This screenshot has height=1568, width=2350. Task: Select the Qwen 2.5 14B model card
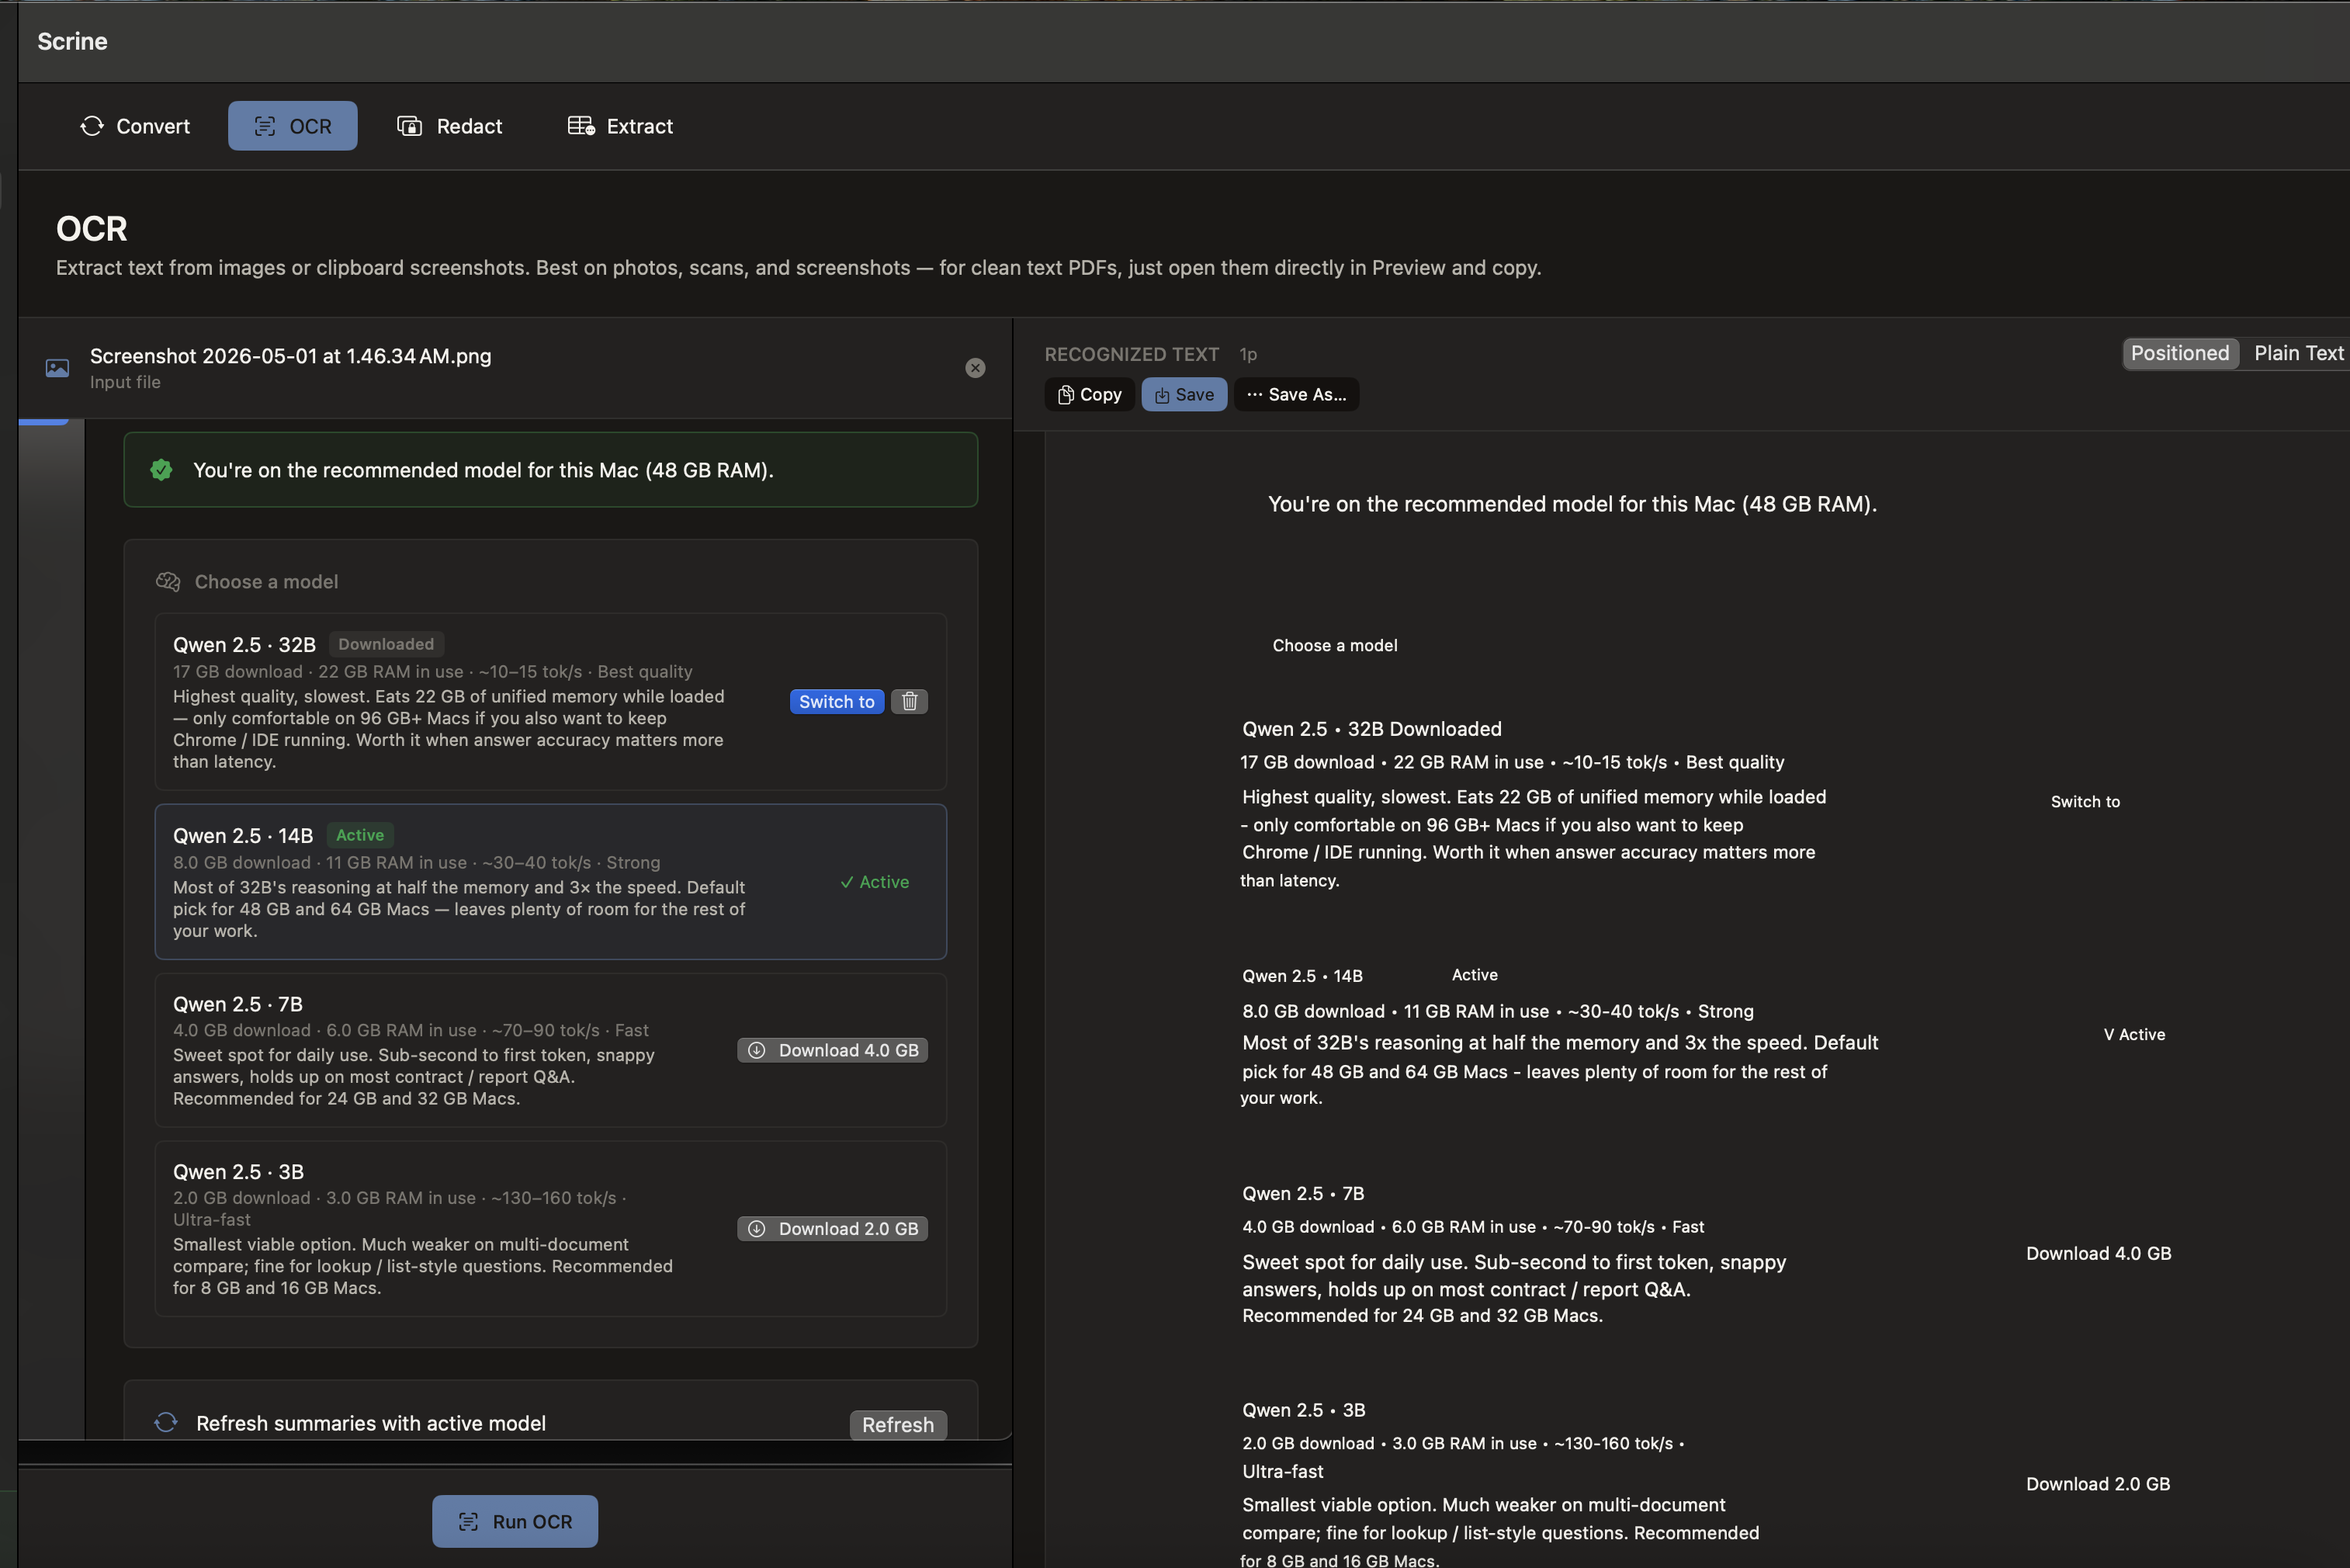[x=551, y=882]
